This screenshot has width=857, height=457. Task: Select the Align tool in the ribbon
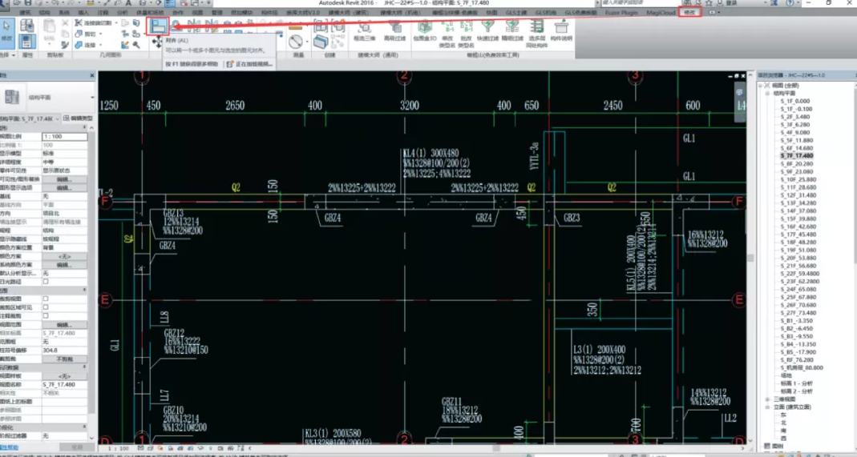click(x=159, y=26)
